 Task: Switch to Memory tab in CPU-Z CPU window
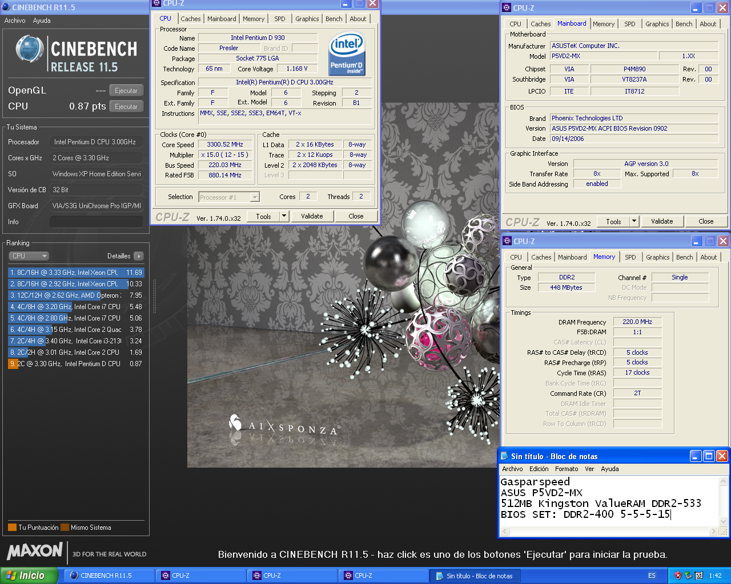[254, 19]
